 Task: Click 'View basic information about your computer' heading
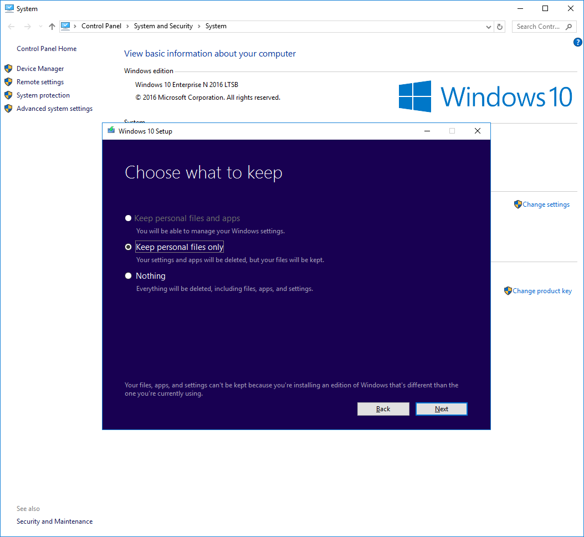[x=210, y=54]
